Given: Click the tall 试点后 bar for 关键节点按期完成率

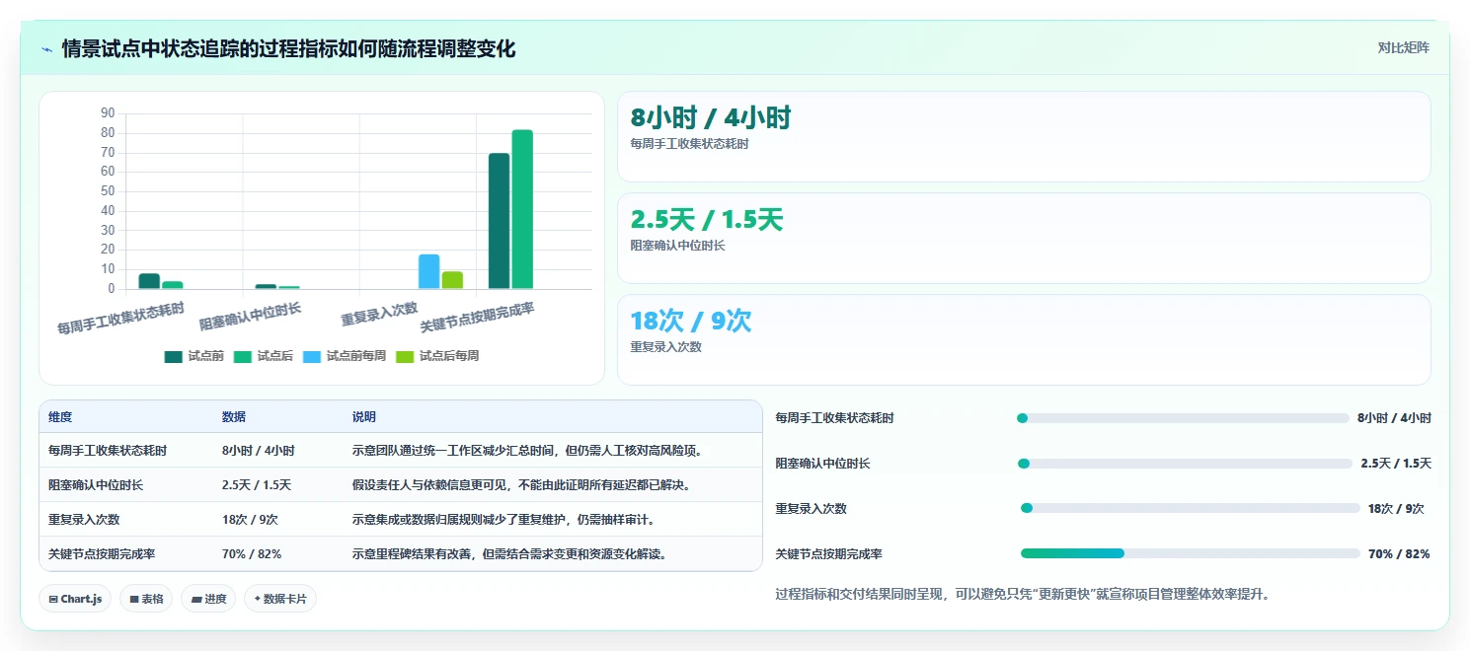Looking at the screenshot, I should tap(522, 209).
